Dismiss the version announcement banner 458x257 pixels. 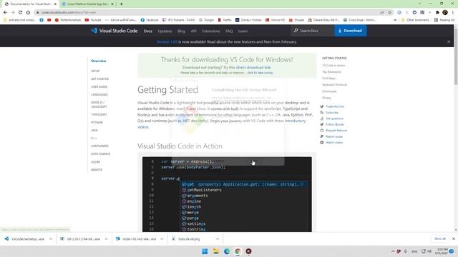[x=449, y=41]
